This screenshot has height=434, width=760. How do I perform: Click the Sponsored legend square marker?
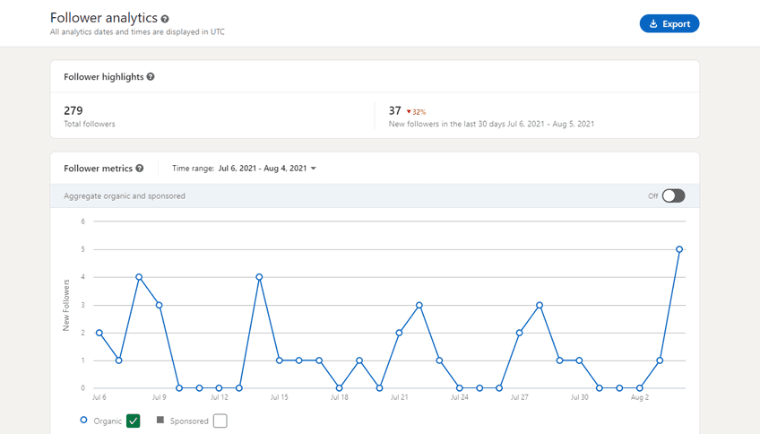[160, 420]
